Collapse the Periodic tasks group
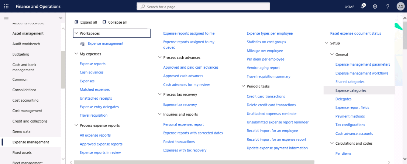This screenshot has width=407, height=164. [x=243, y=86]
